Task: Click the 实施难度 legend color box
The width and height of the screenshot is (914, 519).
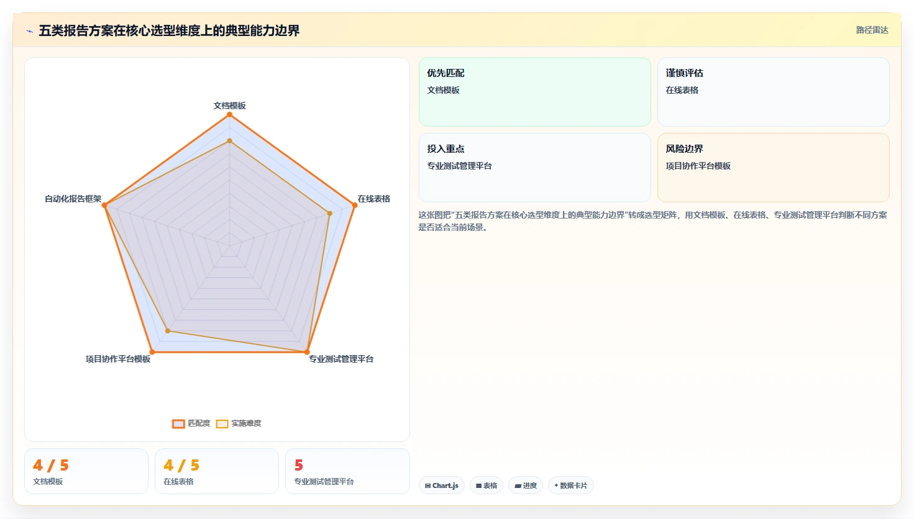Action: pyautogui.click(x=222, y=424)
